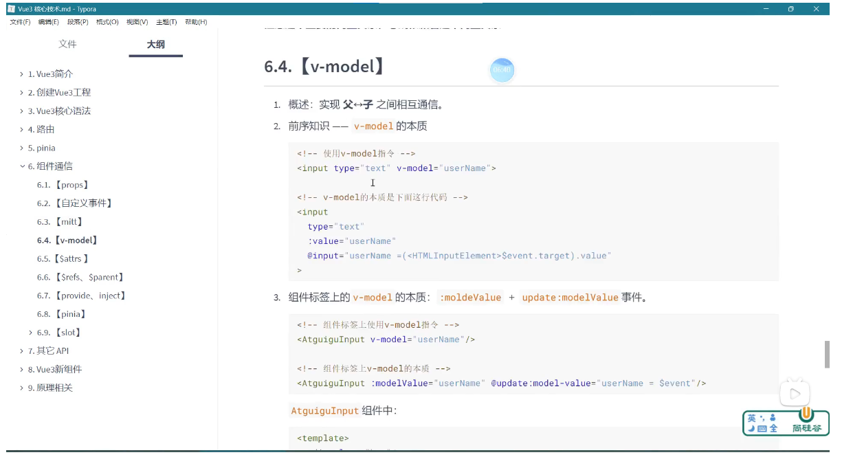Click the code line '<input type="text" v-model="userName">'
The height and width of the screenshot is (457, 842).
(x=397, y=168)
